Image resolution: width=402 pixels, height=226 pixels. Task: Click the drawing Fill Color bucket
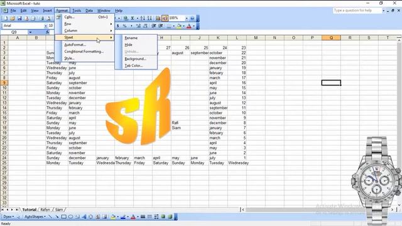coord(113,217)
